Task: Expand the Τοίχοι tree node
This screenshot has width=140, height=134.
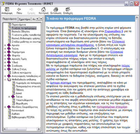Action: coord(9,97)
